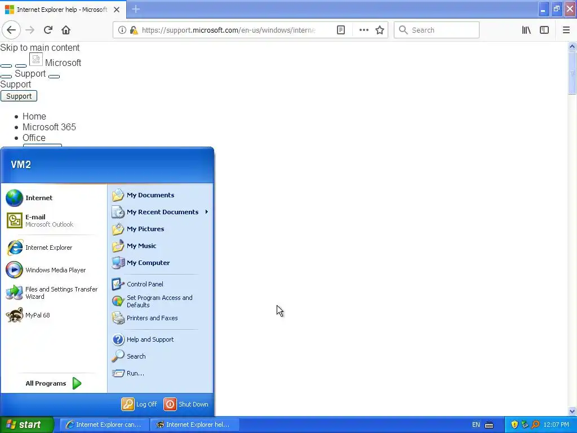Click the Shut Down button
The image size is (577, 433).
[186, 404]
